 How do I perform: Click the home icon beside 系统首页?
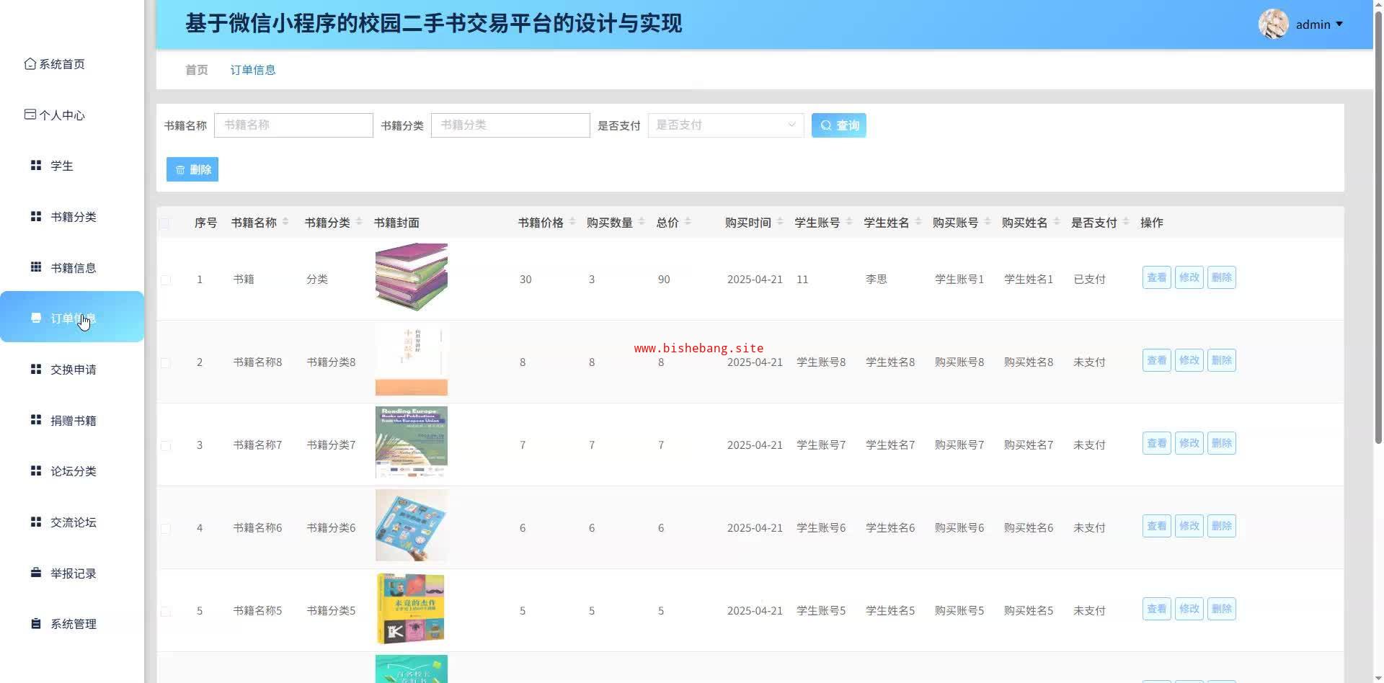click(30, 64)
